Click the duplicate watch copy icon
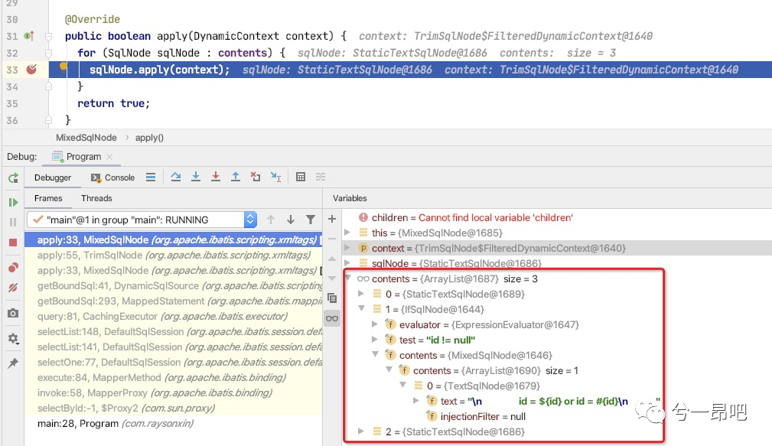This screenshot has height=446, width=772. click(x=332, y=298)
